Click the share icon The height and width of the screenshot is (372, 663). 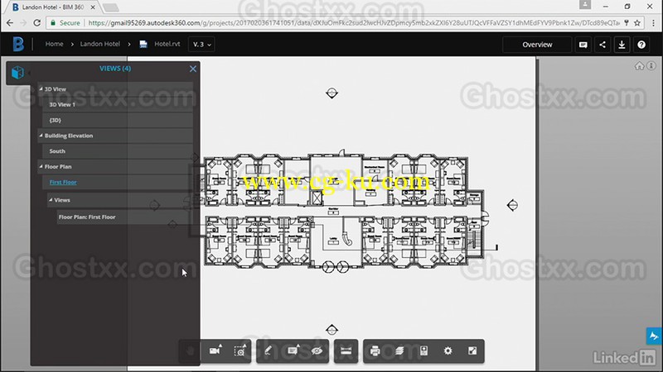point(603,45)
